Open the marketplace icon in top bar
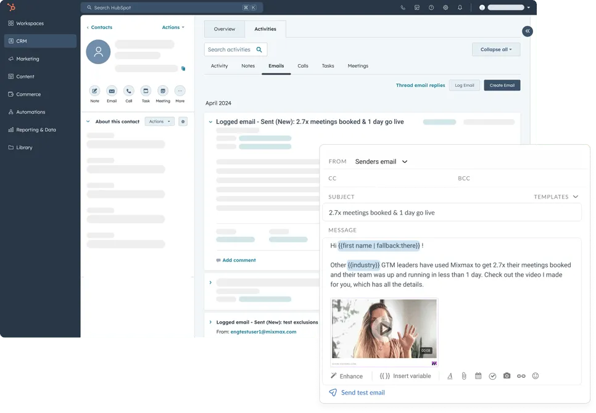The height and width of the screenshot is (413, 596). (x=417, y=7)
